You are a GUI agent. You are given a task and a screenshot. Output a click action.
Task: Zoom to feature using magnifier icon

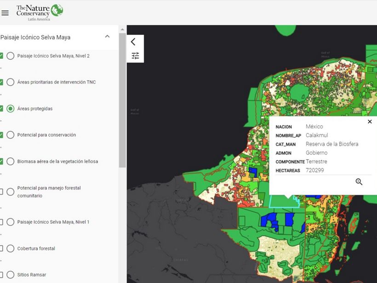(359, 182)
